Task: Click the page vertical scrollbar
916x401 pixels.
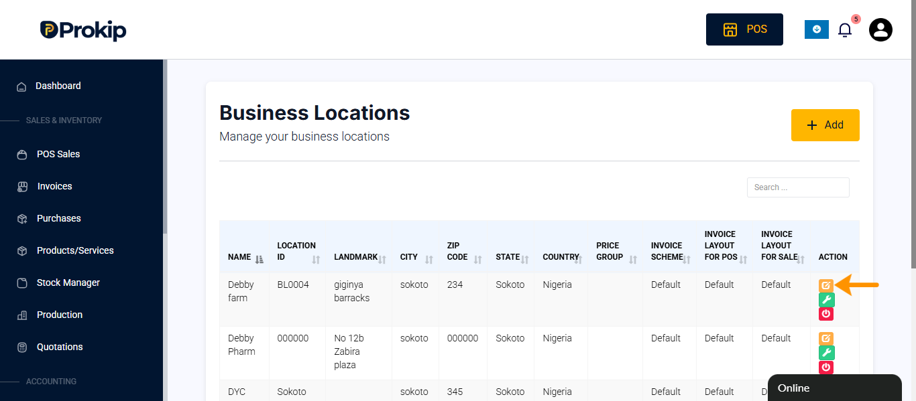Action: coord(913,134)
